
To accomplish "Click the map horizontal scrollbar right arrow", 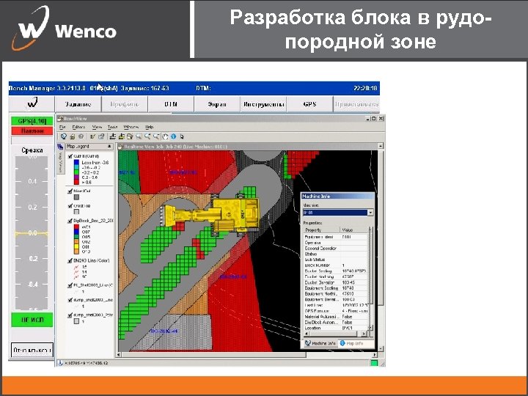I will point(375,355).
